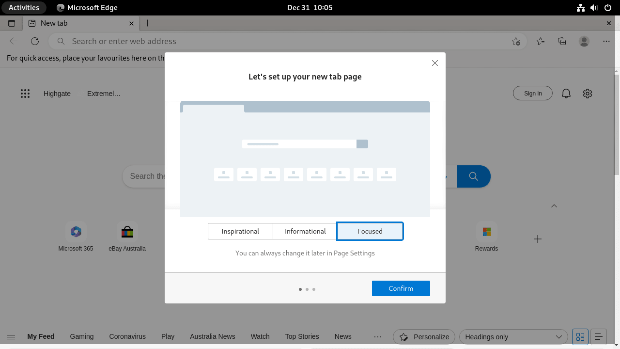This screenshot has width=620, height=349.
Task: Confirm the new tab page setup
Action: tap(401, 288)
